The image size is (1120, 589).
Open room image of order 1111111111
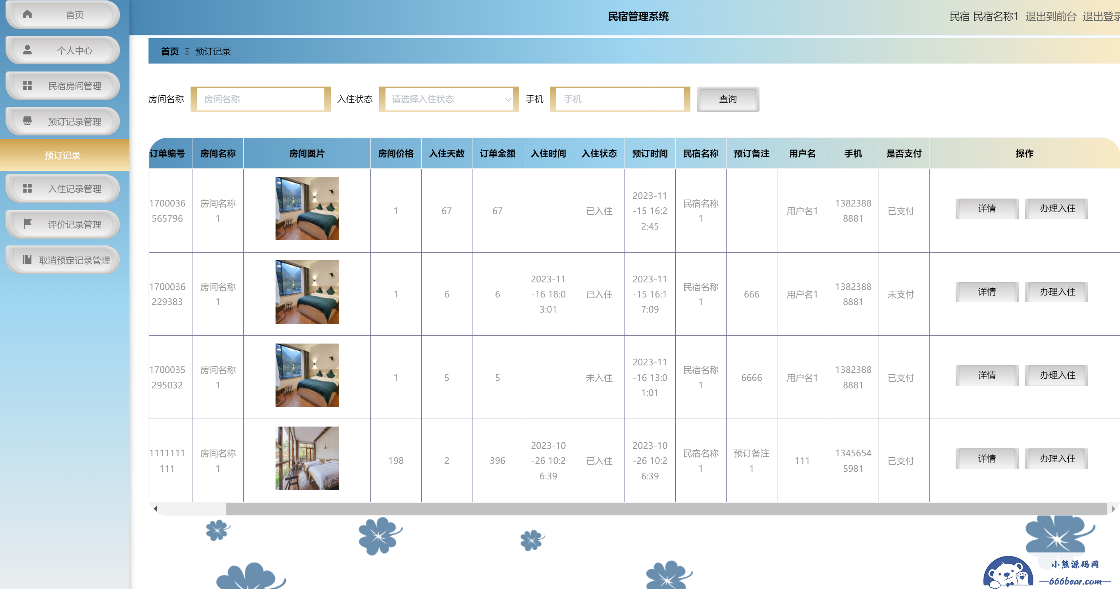[x=307, y=458]
